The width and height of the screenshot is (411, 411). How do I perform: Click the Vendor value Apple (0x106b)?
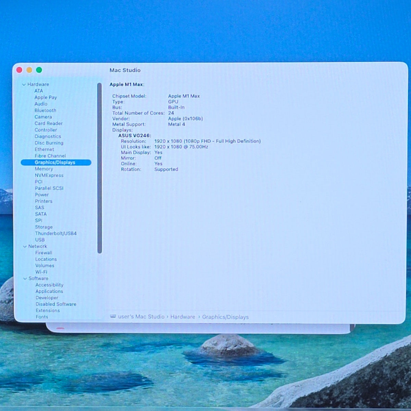pyautogui.click(x=185, y=119)
